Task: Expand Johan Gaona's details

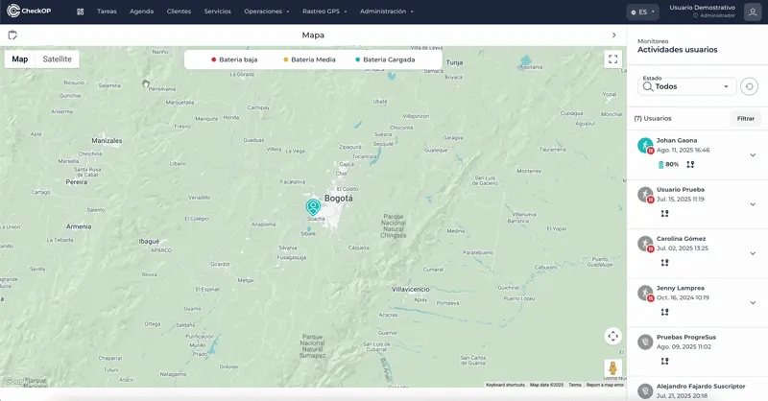Action: tap(753, 155)
